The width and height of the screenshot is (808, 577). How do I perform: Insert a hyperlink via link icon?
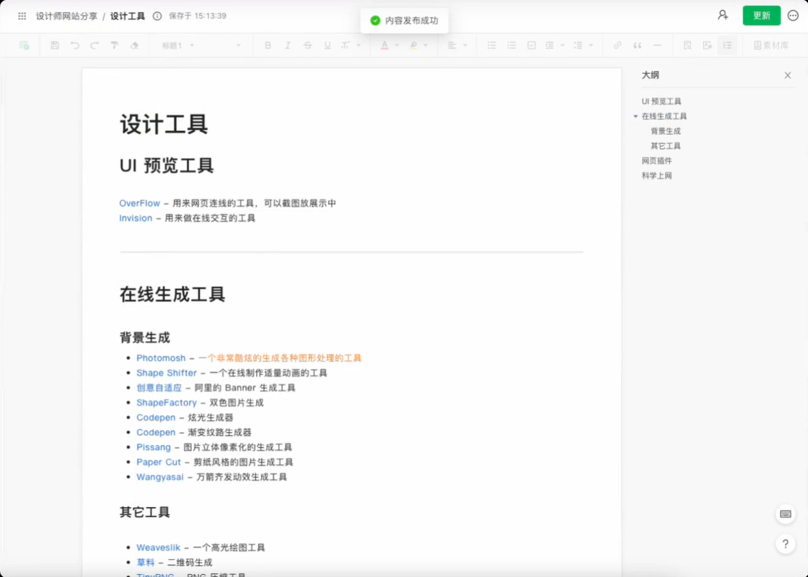[618, 45]
